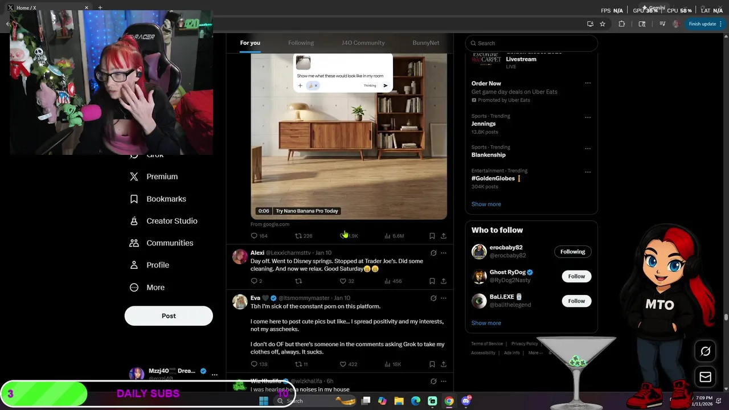Go to Creator Studio
Image resolution: width=729 pixels, height=410 pixels.
click(x=163, y=221)
